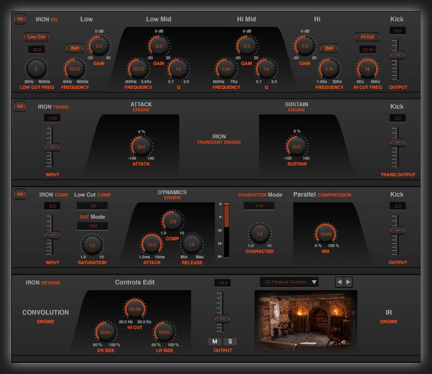Viewport: 432px width, 374px height.
Task: Click the transient Sustain knob
Action: [x=297, y=146]
